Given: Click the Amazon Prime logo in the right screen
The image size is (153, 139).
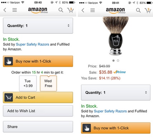Looking at the screenshot, I should [116, 10].
